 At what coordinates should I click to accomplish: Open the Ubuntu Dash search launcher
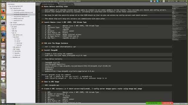pos(3,6)
